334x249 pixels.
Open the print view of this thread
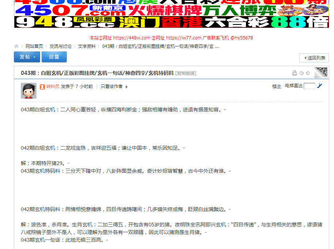point(294,73)
